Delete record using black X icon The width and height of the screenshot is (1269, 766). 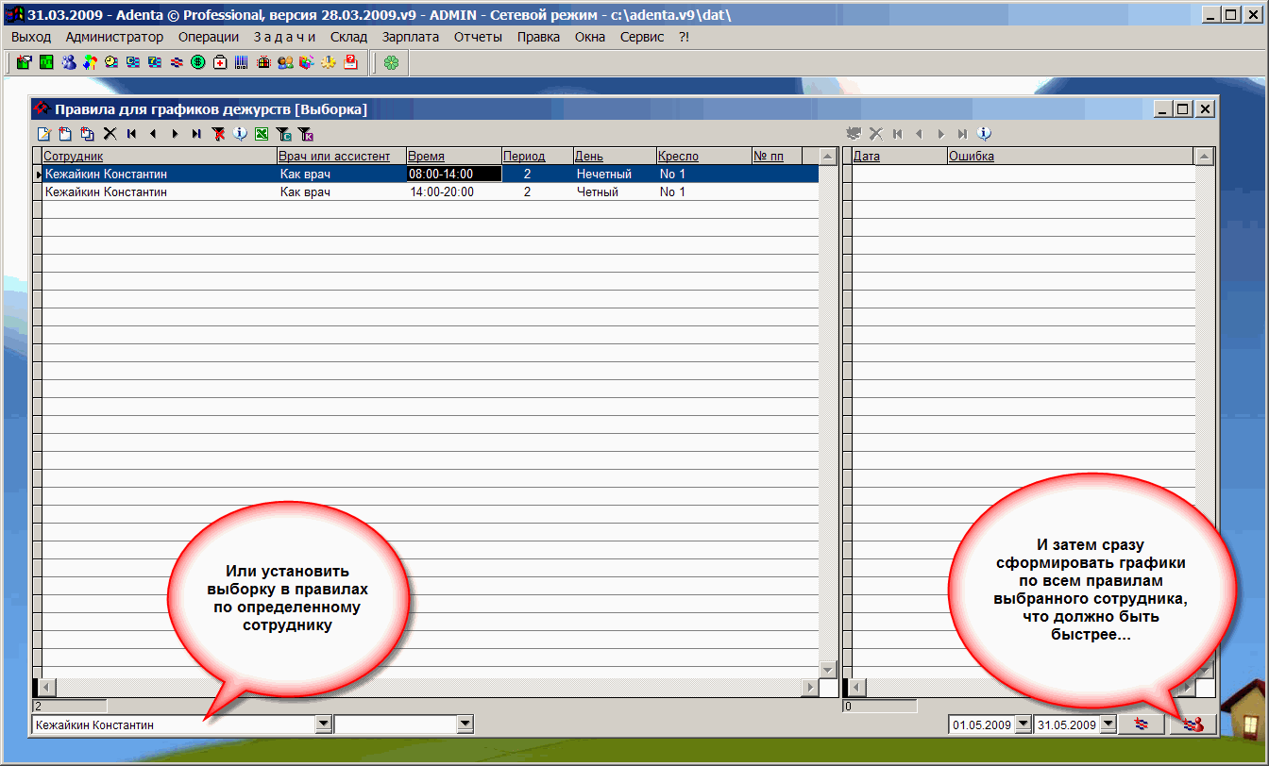pos(110,134)
